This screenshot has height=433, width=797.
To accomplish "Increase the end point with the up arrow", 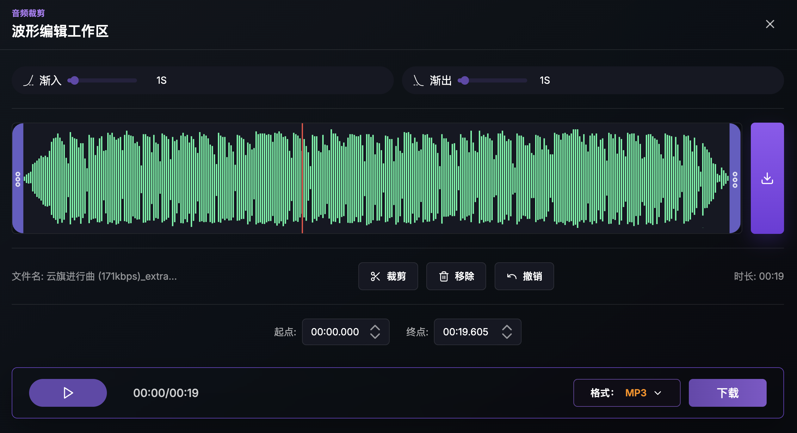I will 507,327.
